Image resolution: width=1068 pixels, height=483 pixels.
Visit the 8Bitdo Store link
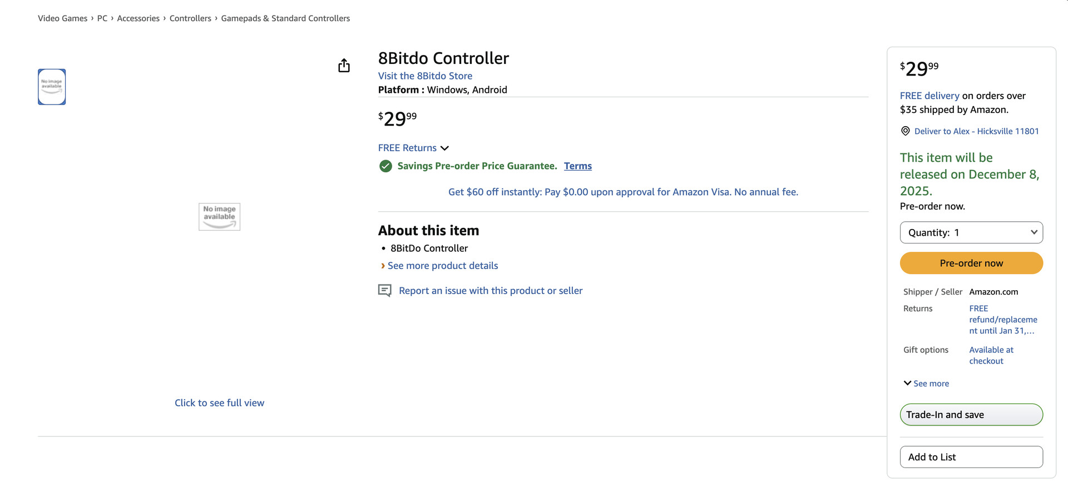tap(425, 76)
